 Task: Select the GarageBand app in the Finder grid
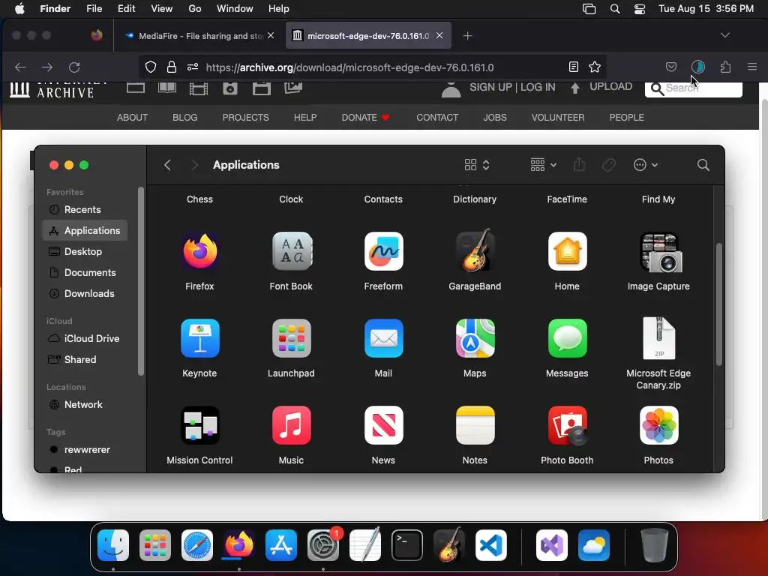pyautogui.click(x=475, y=250)
